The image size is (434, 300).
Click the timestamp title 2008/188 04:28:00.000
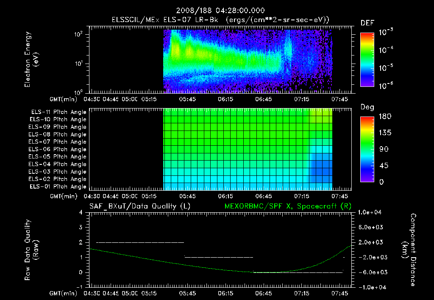pyautogui.click(x=220, y=11)
